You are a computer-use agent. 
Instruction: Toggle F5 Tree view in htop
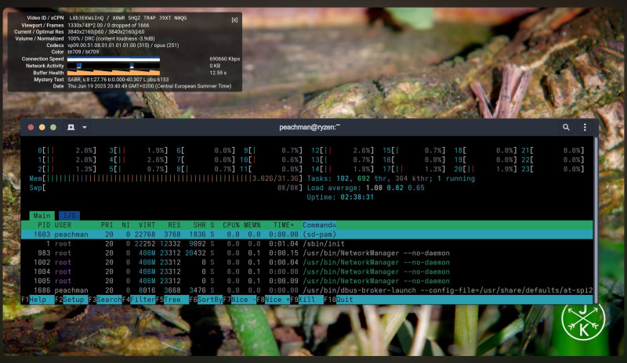tap(172, 300)
